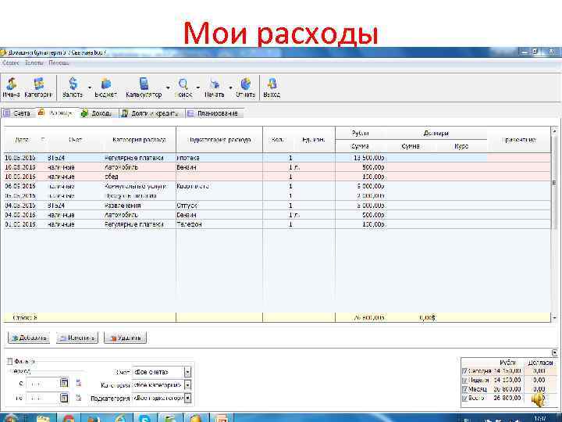Select the Отпуск subcategory cell
Image resolution: width=562 pixels, height=422 pixels.
[219, 206]
